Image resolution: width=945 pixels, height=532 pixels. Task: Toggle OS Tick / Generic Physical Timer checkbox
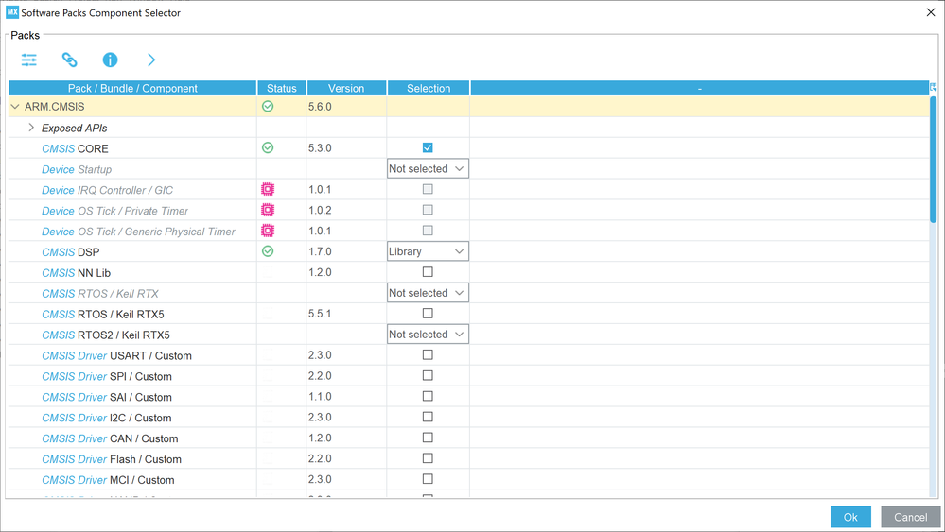coord(428,231)
